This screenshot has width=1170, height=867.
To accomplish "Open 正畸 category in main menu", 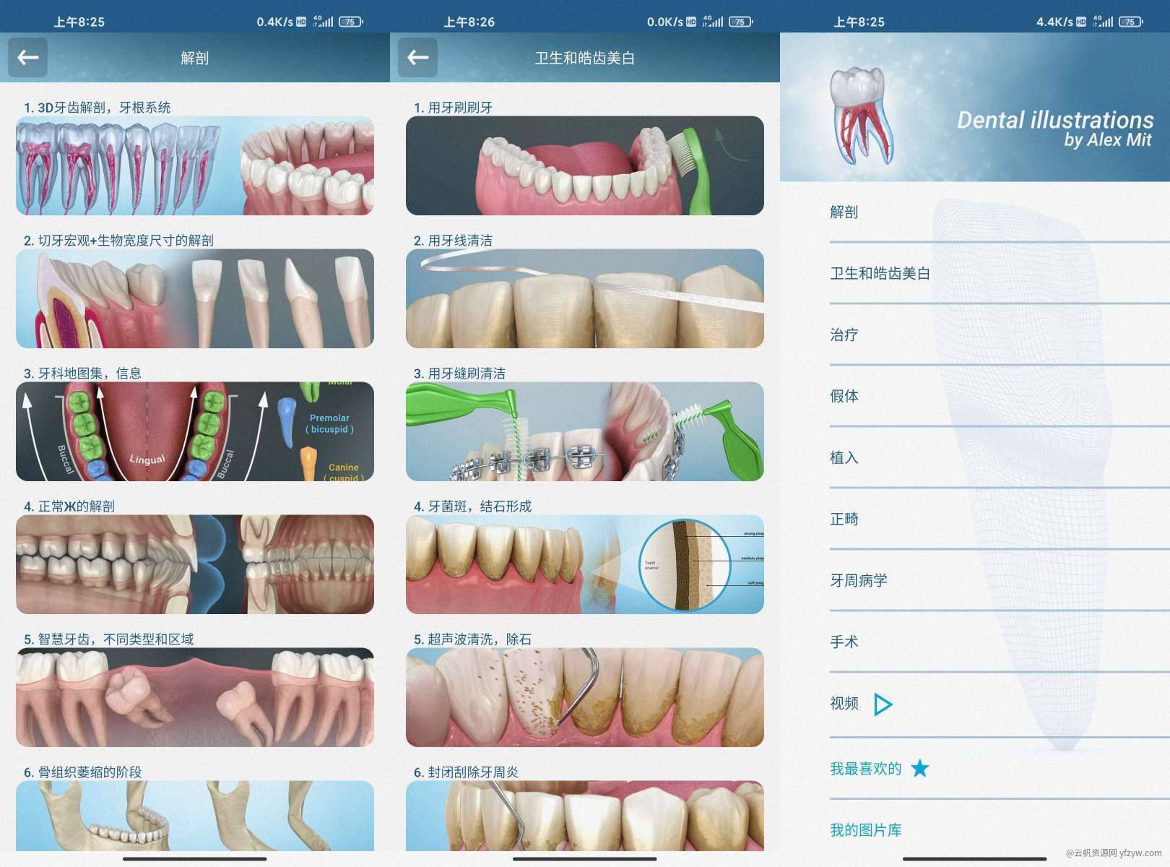I will pyautogui.click(x=1000, y=519).
